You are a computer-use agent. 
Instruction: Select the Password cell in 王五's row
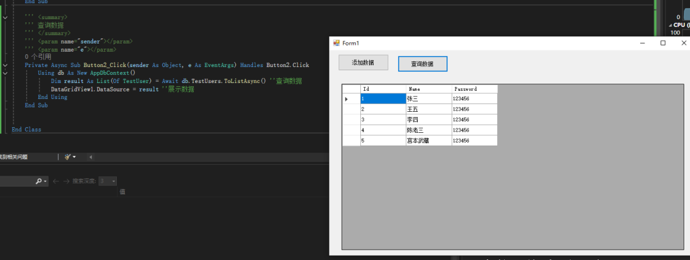(474, 109)
